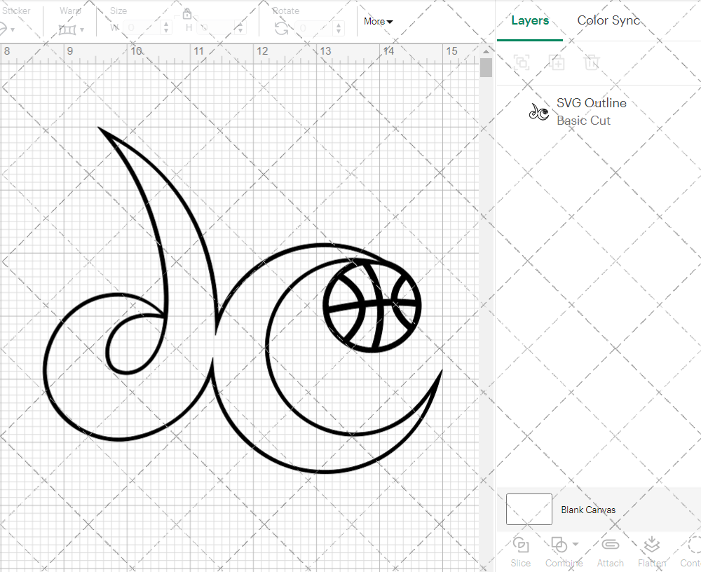The image size is (701, 572).
Task: Select the Warp tool icon
Action: (x=69, y=29)
